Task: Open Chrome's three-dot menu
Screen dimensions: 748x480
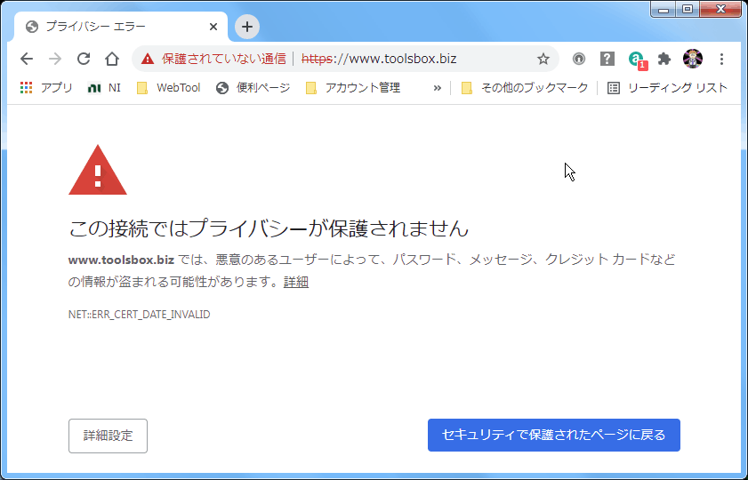Action: pos(721,59)
